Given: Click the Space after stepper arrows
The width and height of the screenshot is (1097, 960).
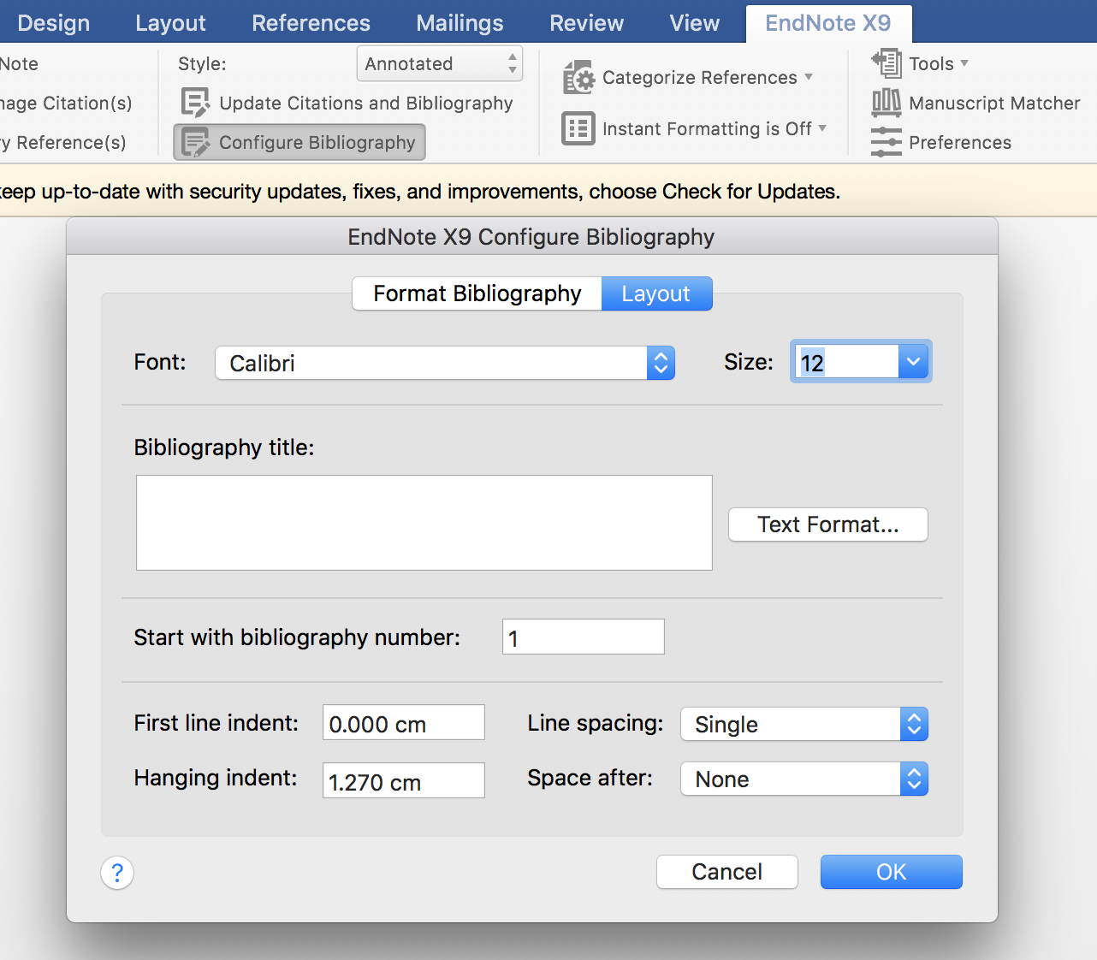Looking at the screenshot, I should click(x=913, y=779).
